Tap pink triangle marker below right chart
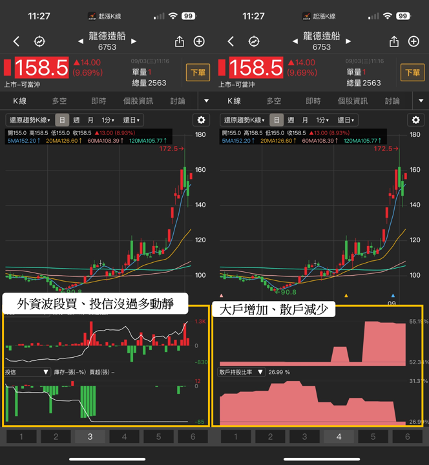 tap(222, 295)
